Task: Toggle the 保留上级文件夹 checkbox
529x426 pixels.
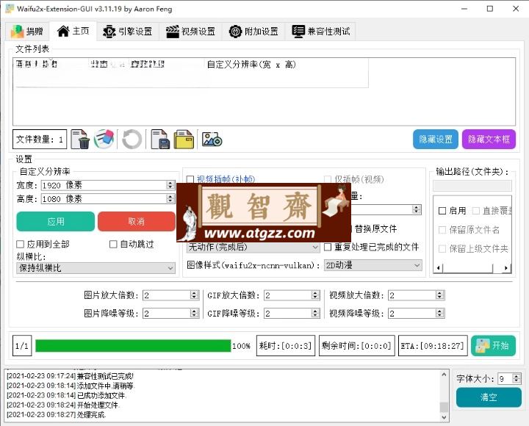Action: coord(442,249)
